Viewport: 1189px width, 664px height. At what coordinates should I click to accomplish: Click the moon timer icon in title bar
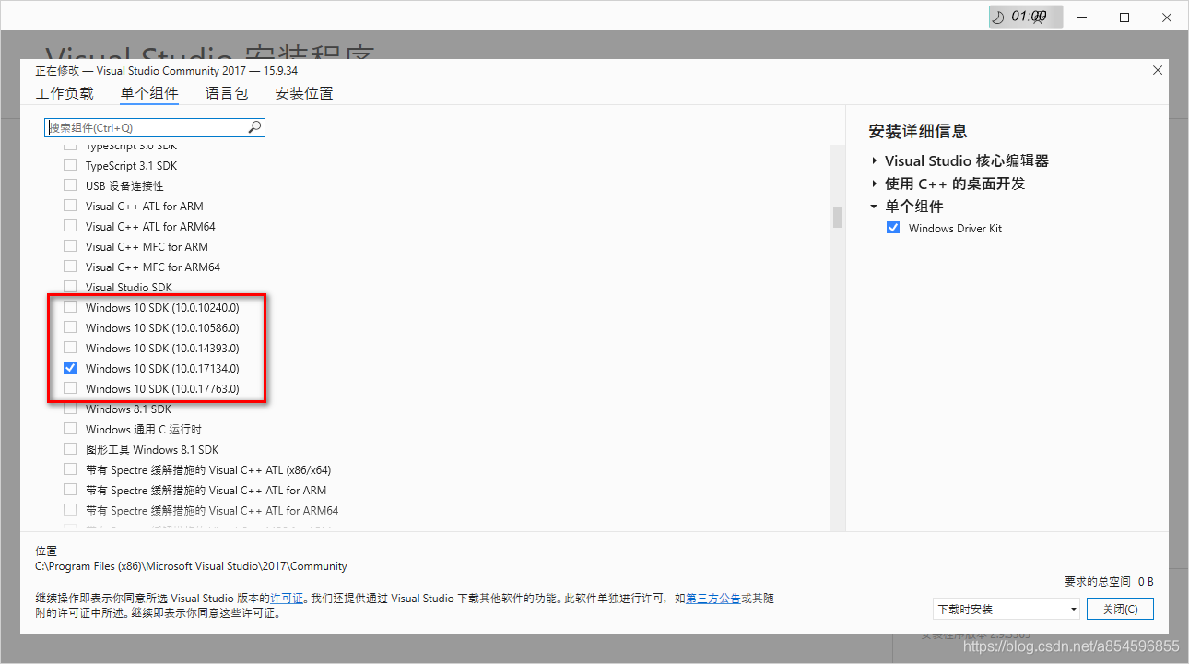point(998,17)
